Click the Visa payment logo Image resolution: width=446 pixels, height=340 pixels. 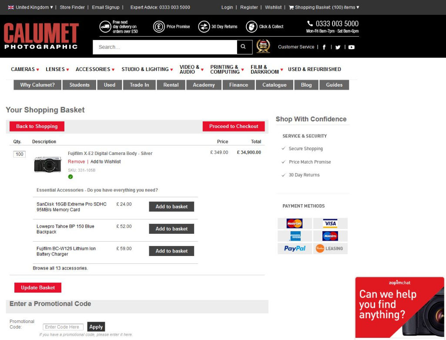point(330,224)
